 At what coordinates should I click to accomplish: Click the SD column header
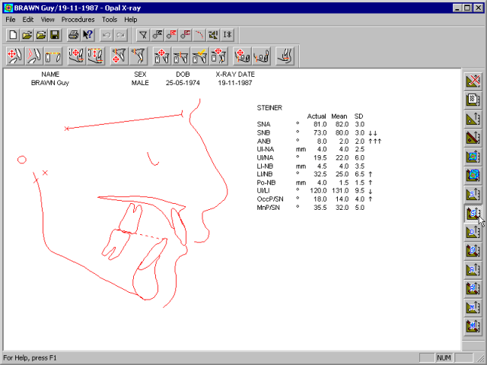[x=358, y=116]
